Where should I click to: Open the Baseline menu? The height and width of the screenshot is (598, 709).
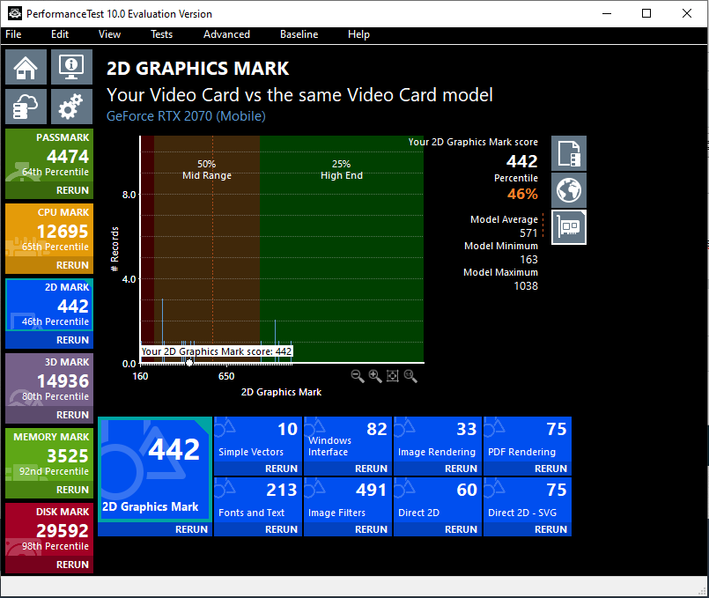point(299,34)
